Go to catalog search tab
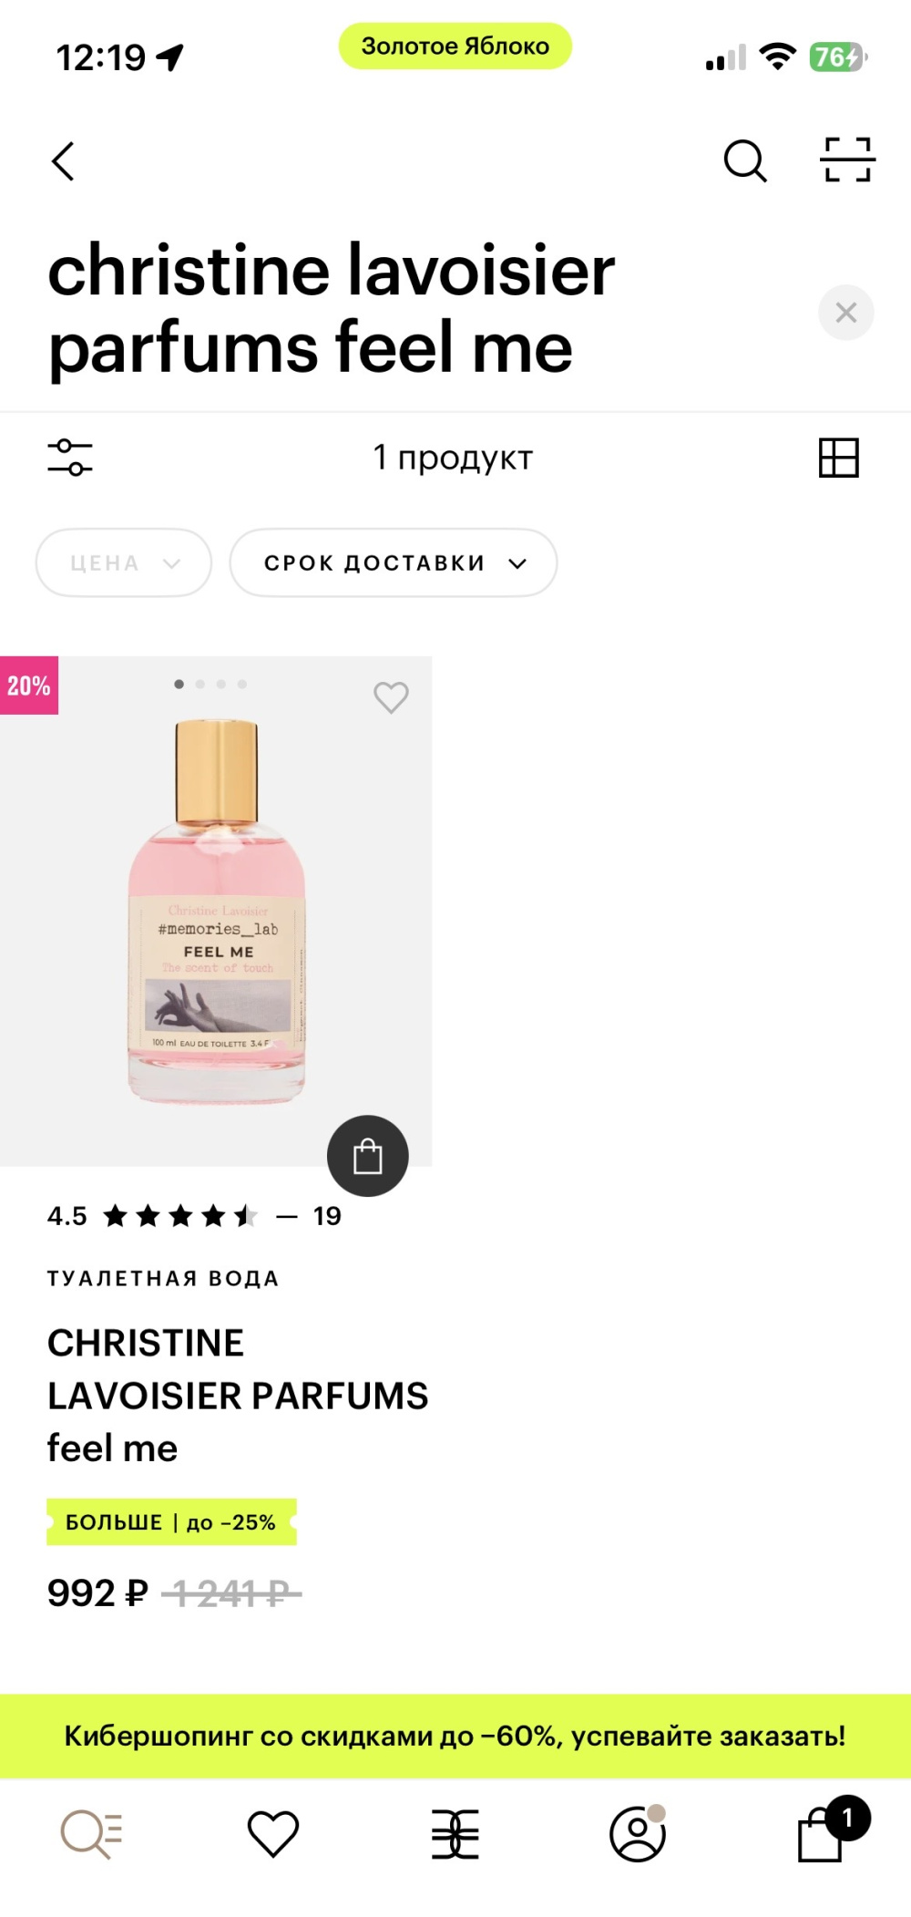The width and height of the screenshot is (911, 1917). click(91, 1834)
